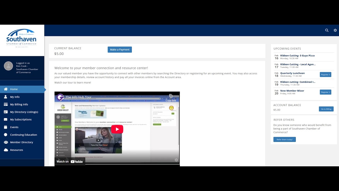The image size is (339, 191).
Task: Click the Refer Others heading
Action: [284, 120]
